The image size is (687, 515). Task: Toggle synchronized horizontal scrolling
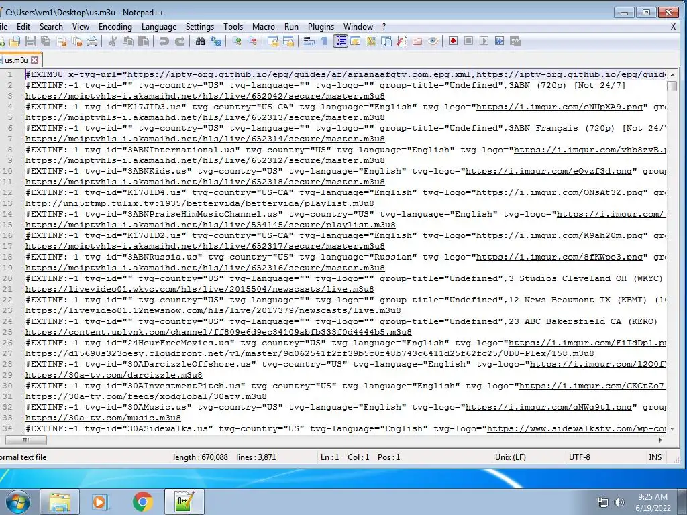(288, 41)
